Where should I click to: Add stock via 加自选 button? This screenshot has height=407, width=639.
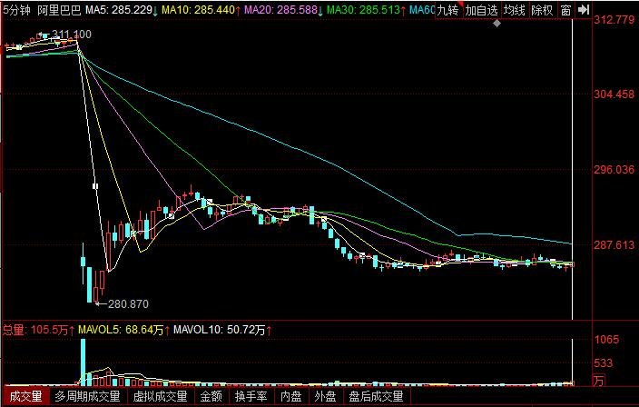481,10
